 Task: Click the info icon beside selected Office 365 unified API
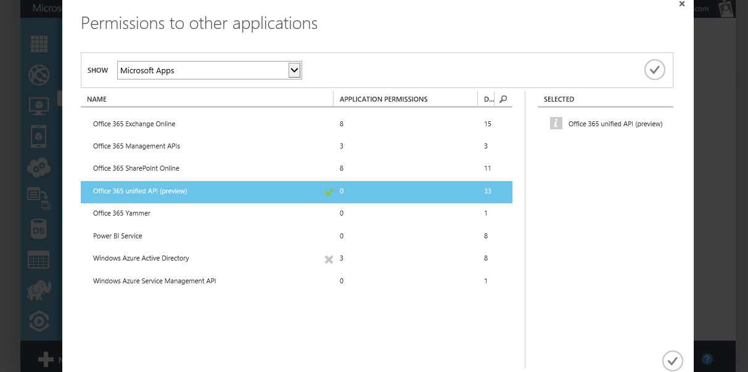pos(556,123)
